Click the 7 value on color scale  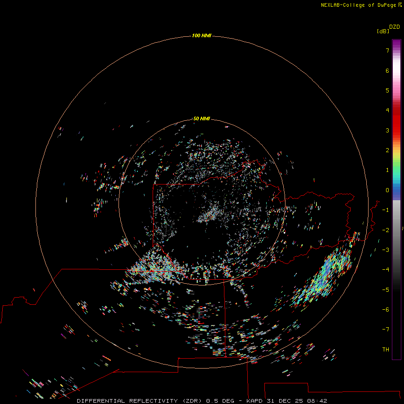pyautogui.click(x=387, y=50)
